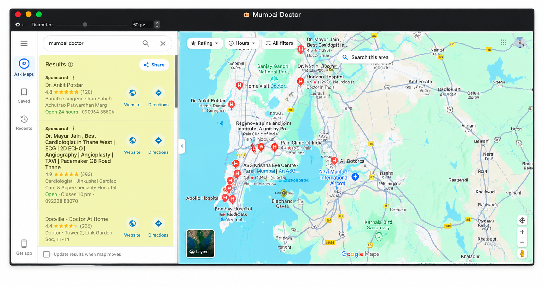
Task: Open the Google apps grid
Action: 504,42
